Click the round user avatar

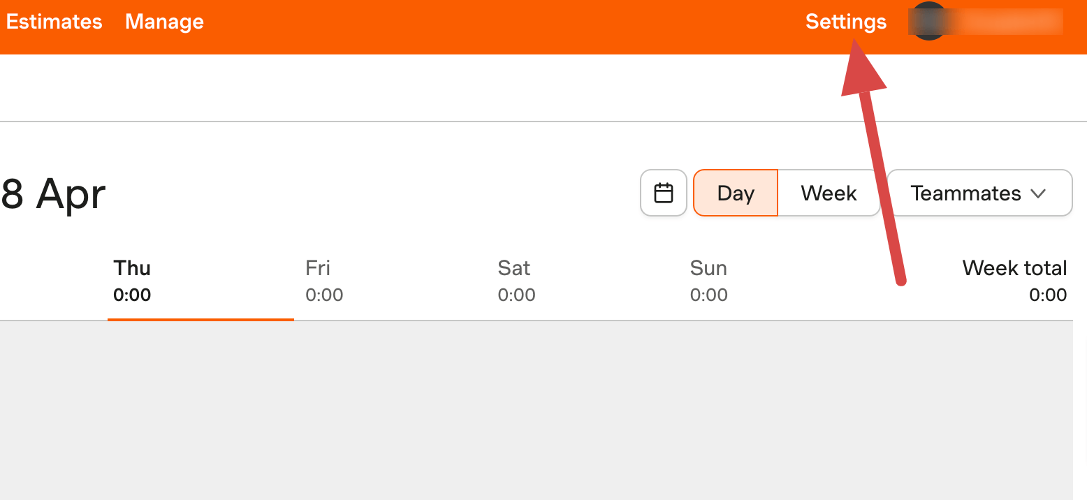(929, 22)
